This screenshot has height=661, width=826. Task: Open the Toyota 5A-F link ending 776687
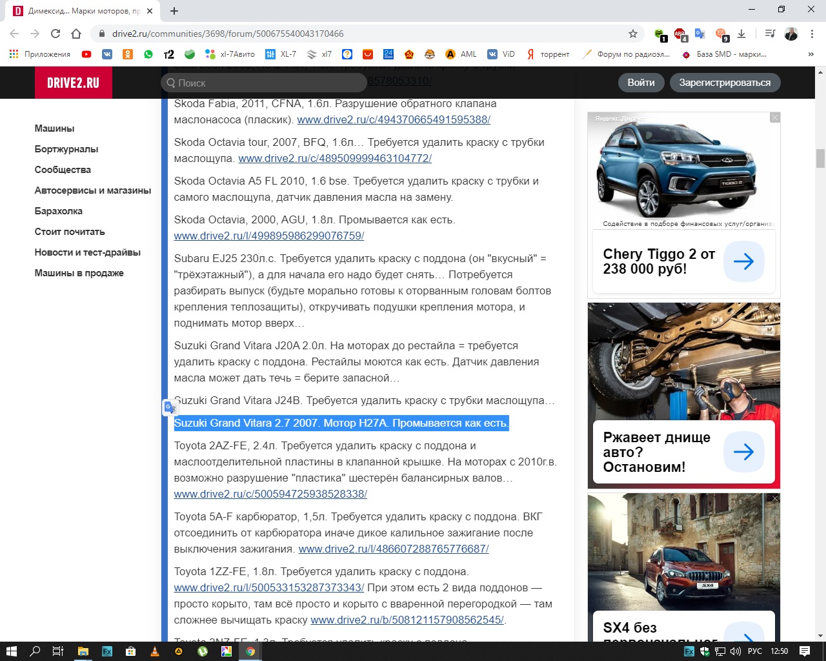coord(394,549)
